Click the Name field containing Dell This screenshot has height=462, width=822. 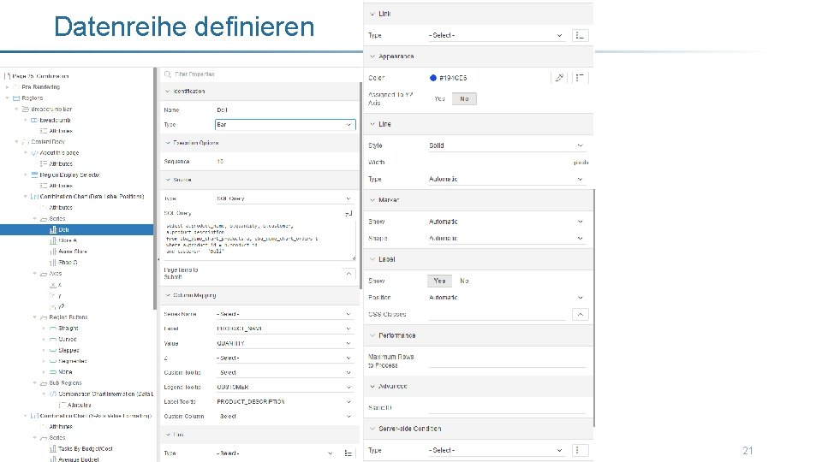tap(285, 110)
